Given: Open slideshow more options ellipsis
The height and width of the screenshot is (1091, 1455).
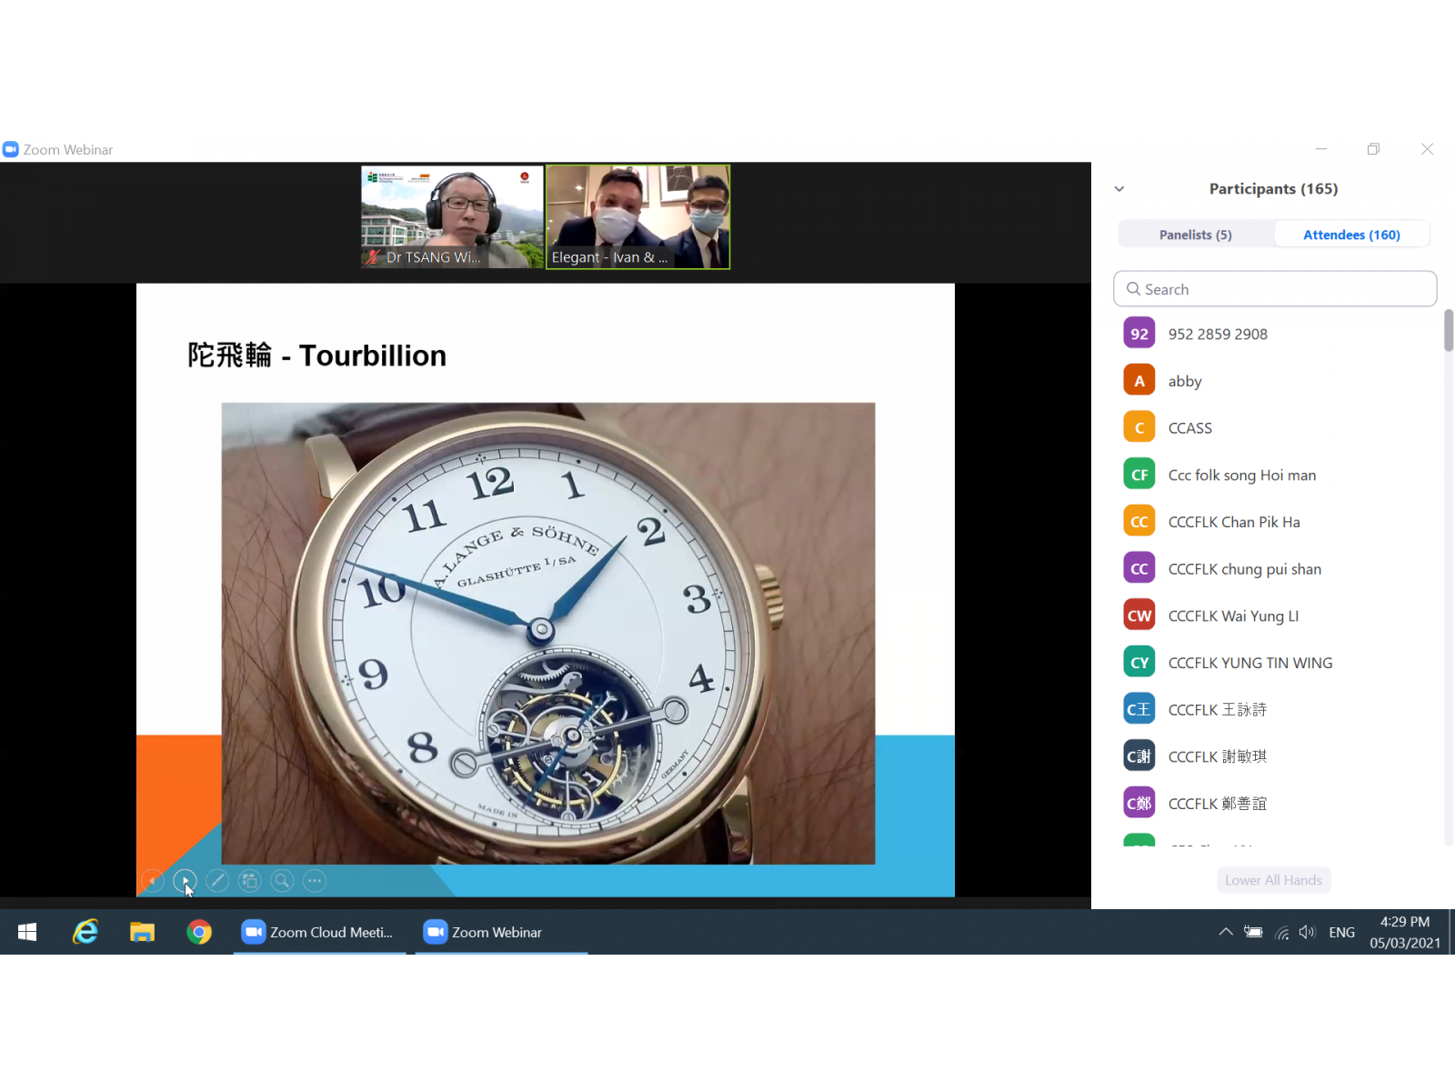Looking at the screenshot, I should (x=315, y=880).
